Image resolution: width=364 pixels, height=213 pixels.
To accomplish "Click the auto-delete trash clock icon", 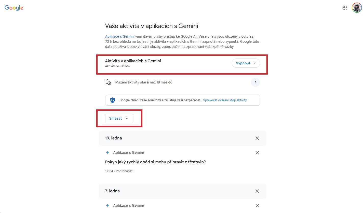I will [x=108, y=82].
